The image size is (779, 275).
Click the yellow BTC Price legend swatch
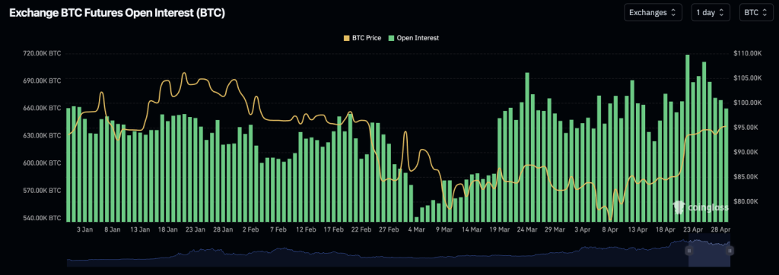pos(347,38)
